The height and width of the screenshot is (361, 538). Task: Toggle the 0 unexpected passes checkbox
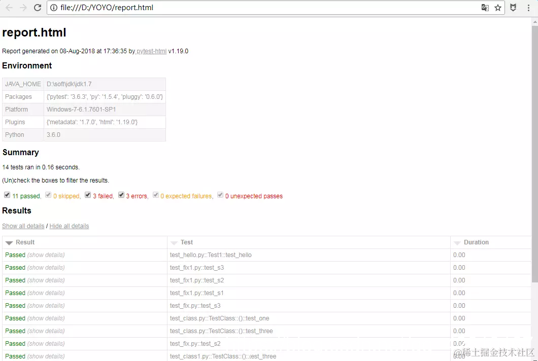[220, 195]
